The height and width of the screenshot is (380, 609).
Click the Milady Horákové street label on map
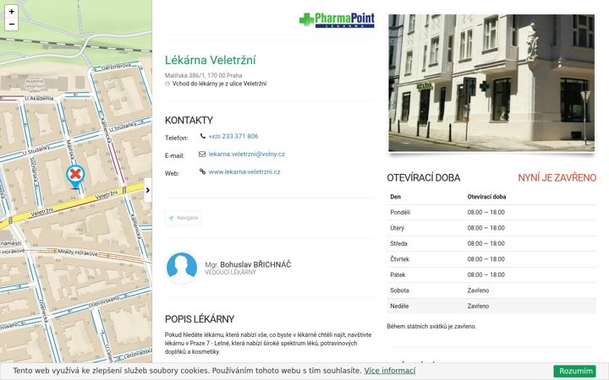(78, 252)
